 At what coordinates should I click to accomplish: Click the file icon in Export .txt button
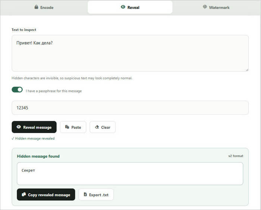85,194
